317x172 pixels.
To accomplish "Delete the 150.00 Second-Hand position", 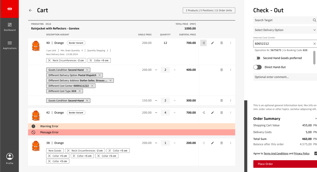I will (222, 101).
